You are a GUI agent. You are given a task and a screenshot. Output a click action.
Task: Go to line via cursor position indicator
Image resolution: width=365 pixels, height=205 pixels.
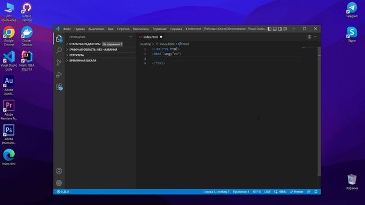coord(216,192)
